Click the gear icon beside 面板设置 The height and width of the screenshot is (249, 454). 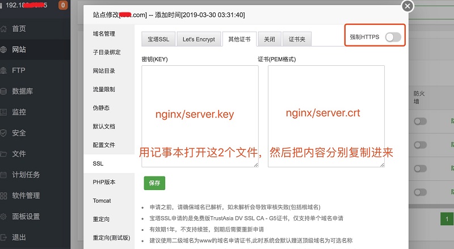click(3, 216)
